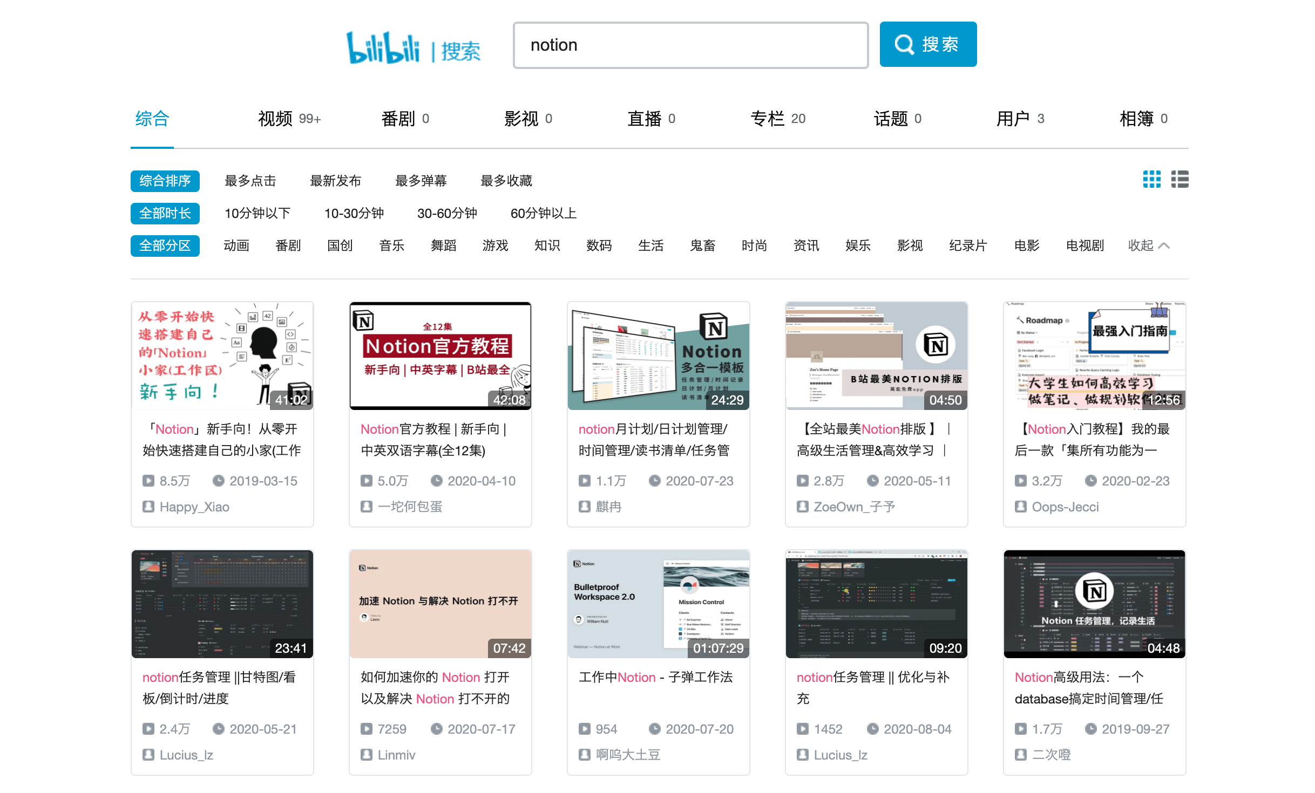Filter by 动画 category

coord(236,246)
